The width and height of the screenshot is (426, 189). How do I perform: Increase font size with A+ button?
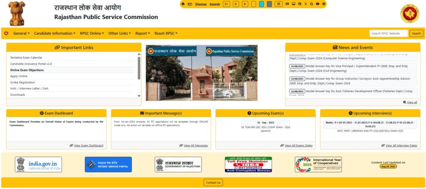pos(226,4)
